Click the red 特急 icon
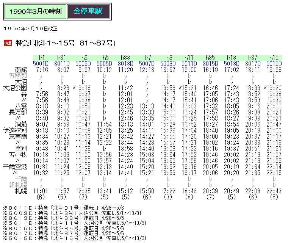288x243 pixels. (8, 43)
